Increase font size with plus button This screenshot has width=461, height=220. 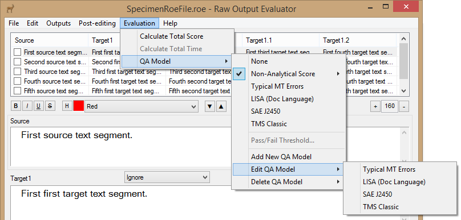tap(375, 107)
